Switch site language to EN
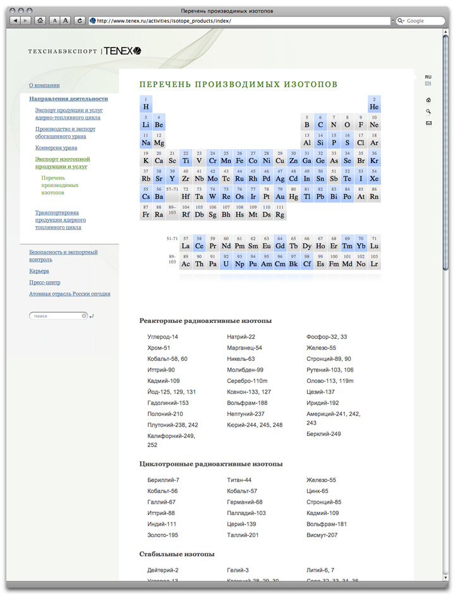This screenshot has width=455, height=594. pyautogui.click(x=428, y=83)
